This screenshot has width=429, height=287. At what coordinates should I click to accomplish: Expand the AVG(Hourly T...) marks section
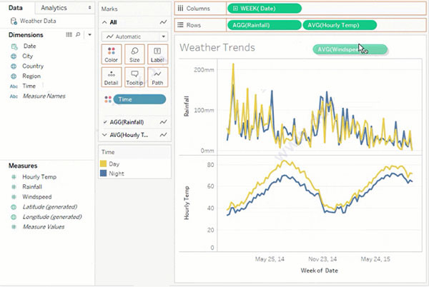point(106,135)
